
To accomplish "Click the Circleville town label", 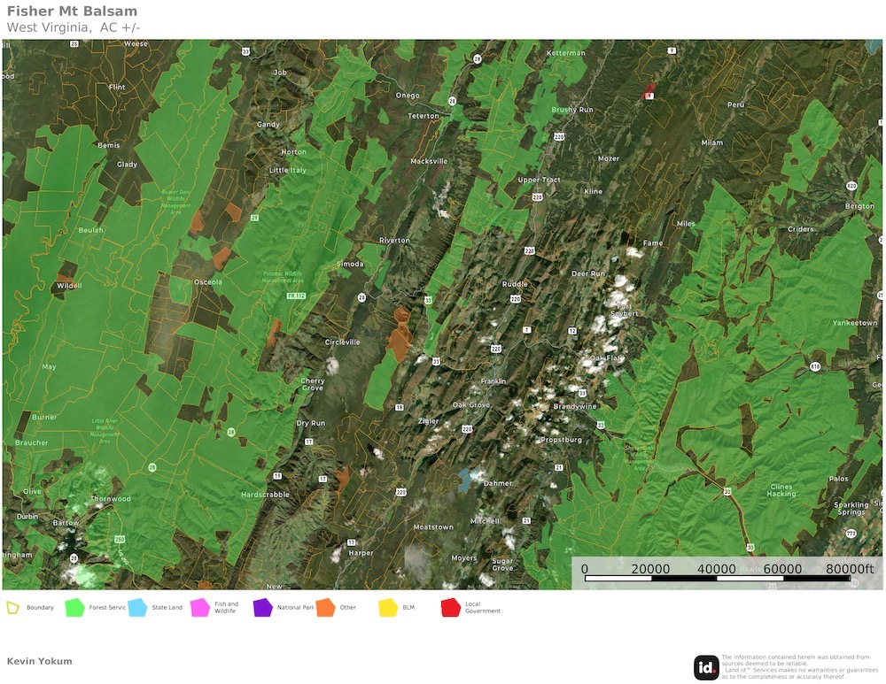I will point(343,342).
